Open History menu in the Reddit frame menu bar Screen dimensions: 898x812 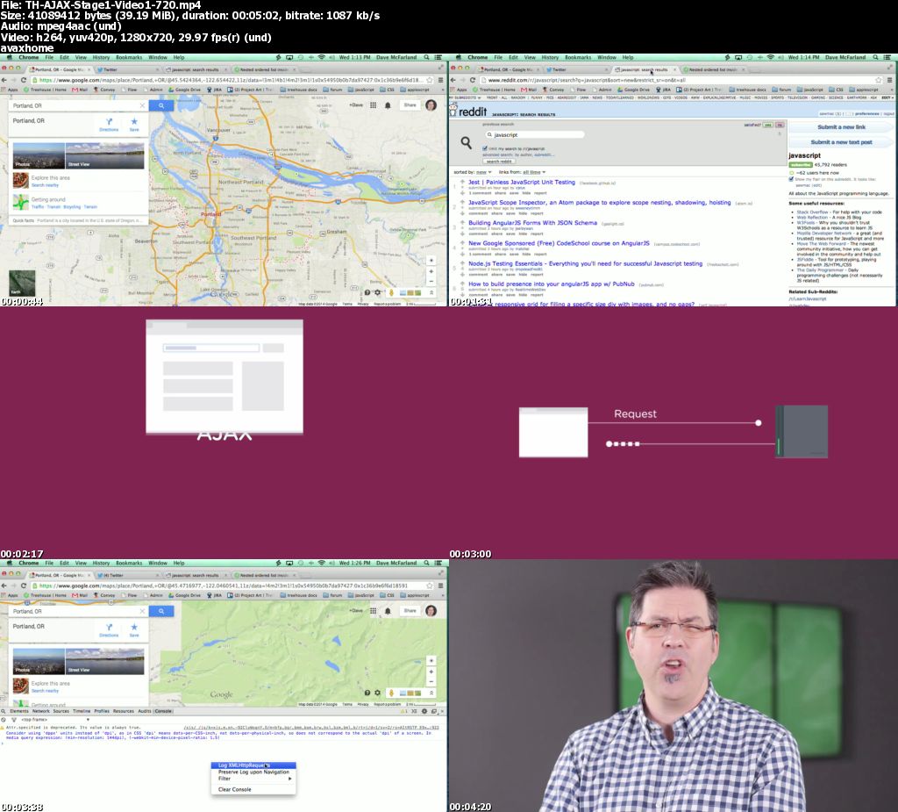[x=550, y=57]
